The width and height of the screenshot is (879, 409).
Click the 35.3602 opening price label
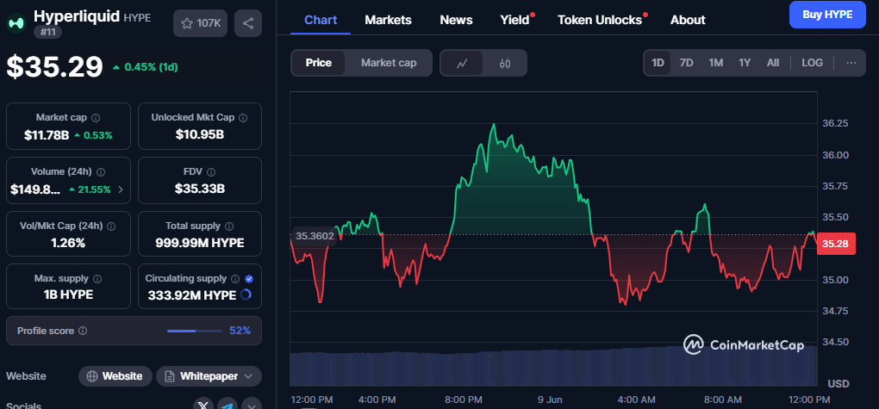(315, 236)
